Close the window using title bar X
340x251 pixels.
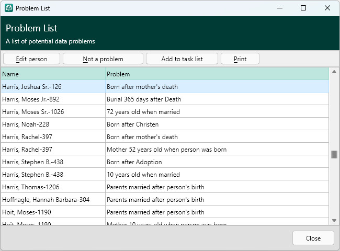[x=327, y=8]
